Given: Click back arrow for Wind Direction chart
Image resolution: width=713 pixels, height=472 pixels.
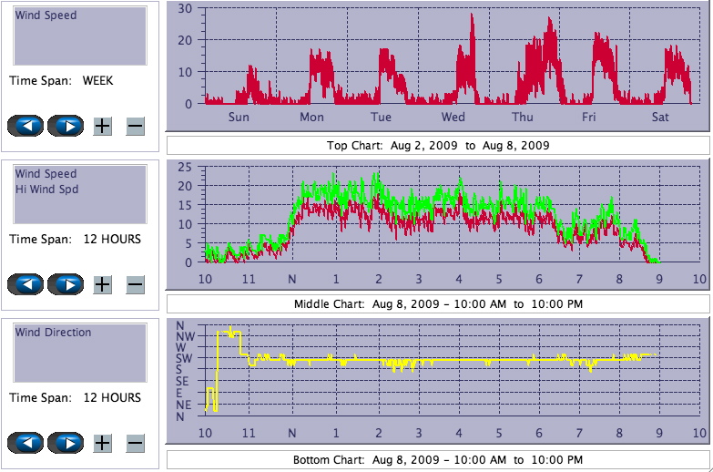Looking at the screenshot, I should pyautogui.click(x=25, y=443).
